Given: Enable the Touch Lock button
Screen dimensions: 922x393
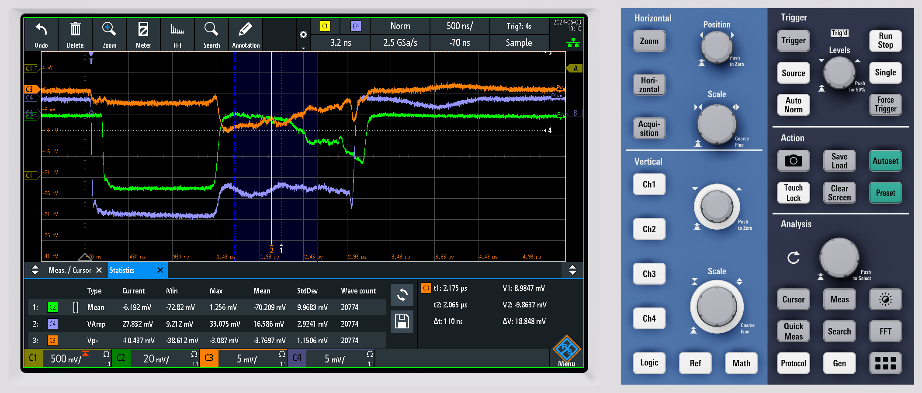Looking at the screenshot, I should 793,193.
